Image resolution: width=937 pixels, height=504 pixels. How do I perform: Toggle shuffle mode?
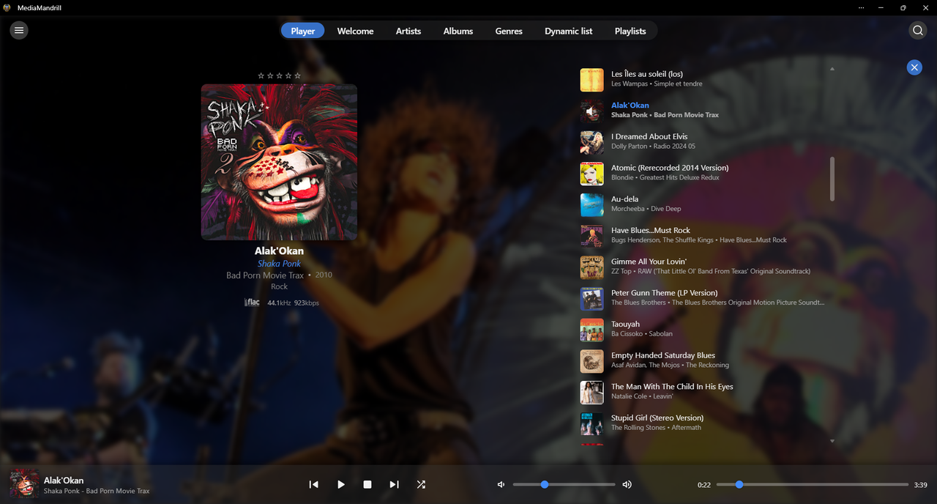click(421, 484)
